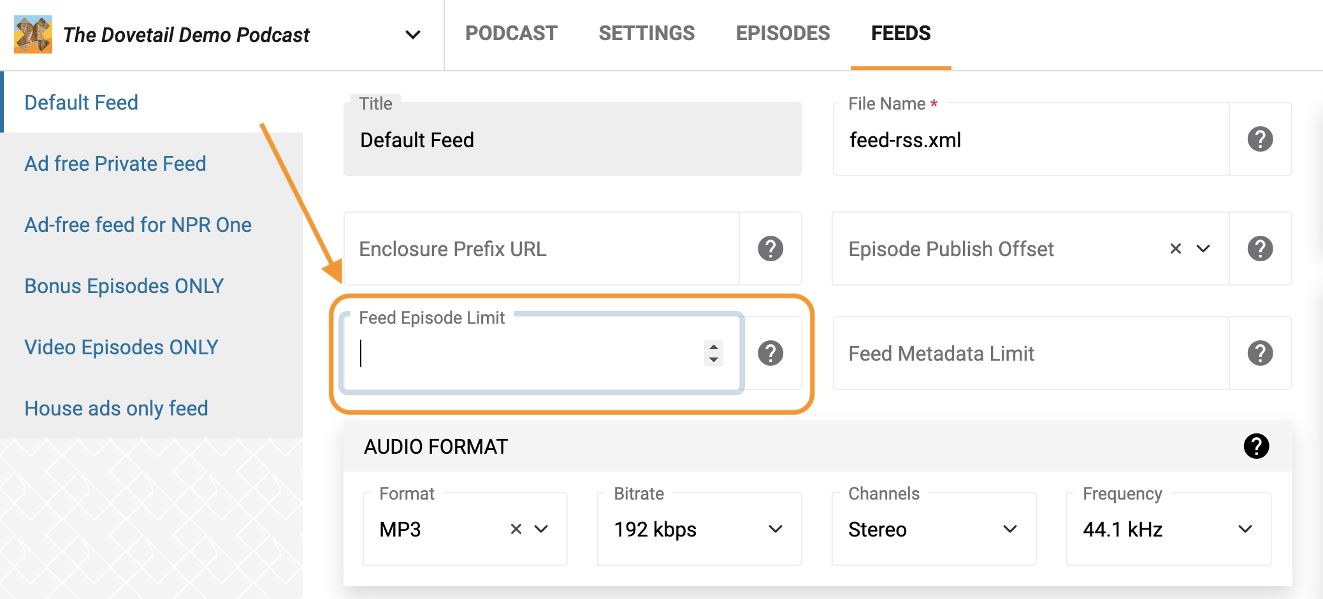Expand the podcast selector chevron
The image size is (1323, 599).
413,34
